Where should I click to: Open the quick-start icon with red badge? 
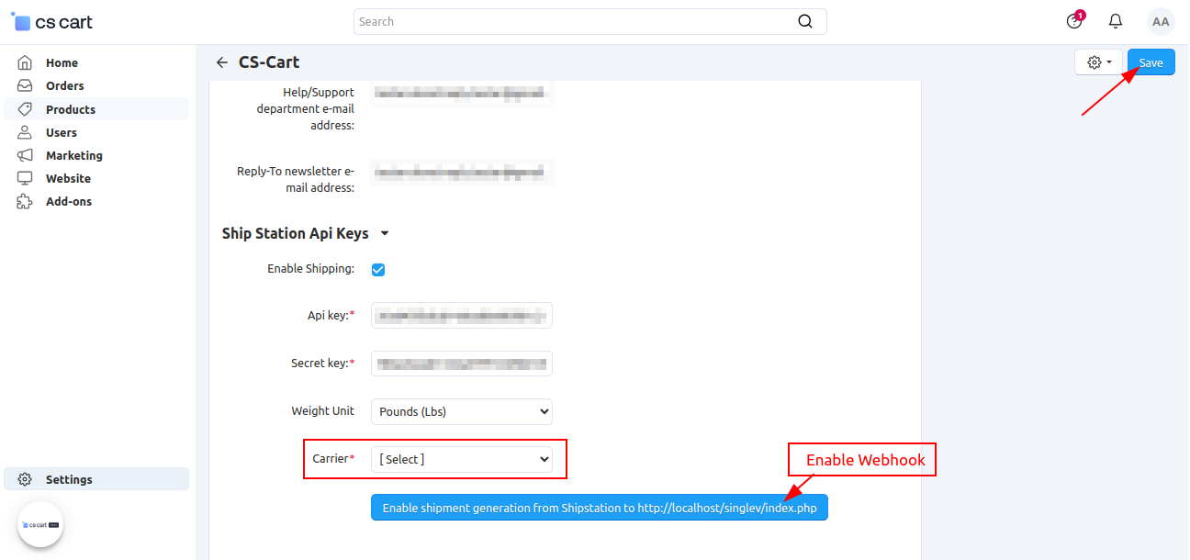point(1074,20)
